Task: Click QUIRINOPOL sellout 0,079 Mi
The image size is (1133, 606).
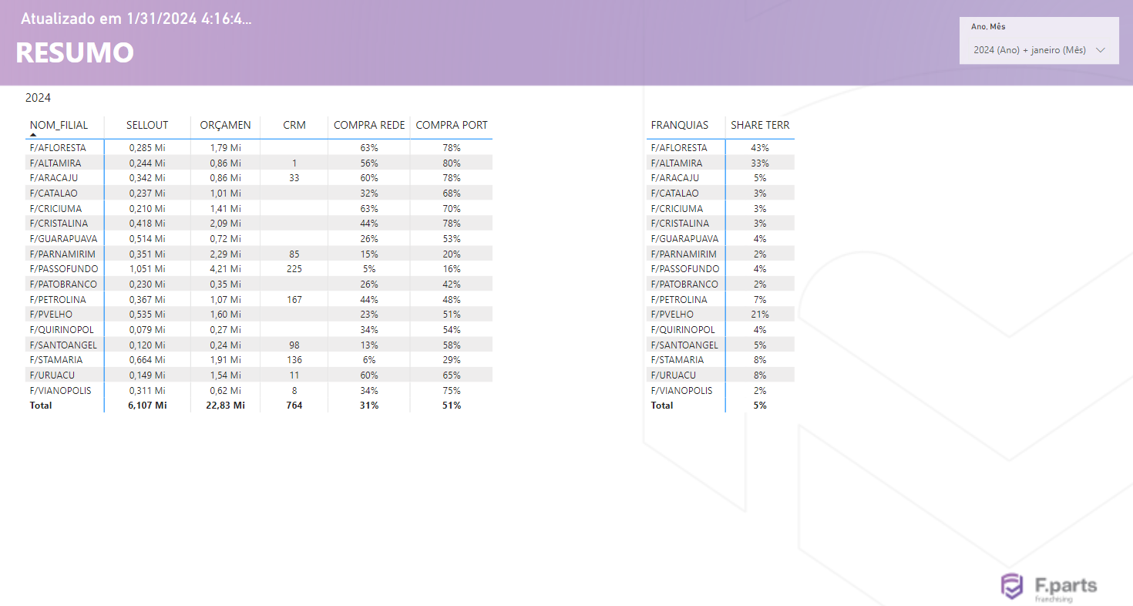Action: (x=147, y=329)
